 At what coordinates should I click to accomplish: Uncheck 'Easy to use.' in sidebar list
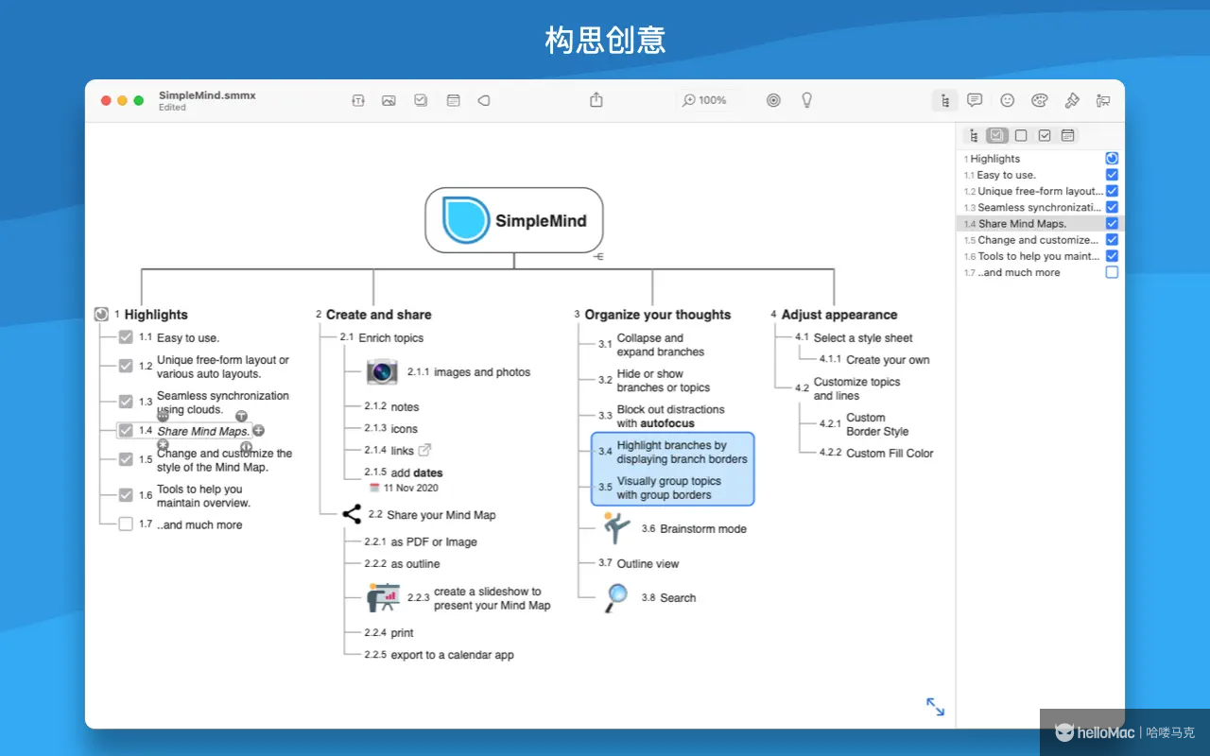[x=1112, y=175]
